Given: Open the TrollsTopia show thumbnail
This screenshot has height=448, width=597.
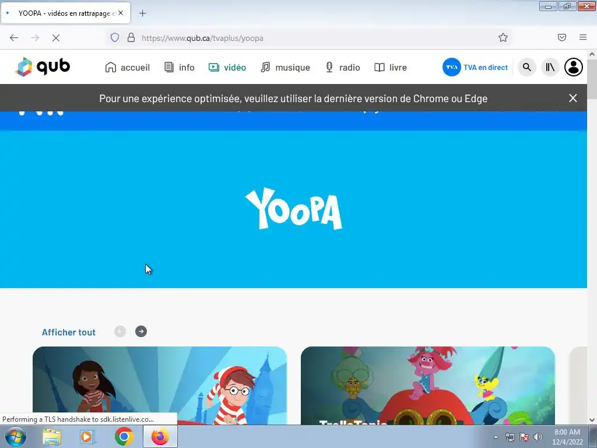Looking at the screenshot, I should click(427, 386).
